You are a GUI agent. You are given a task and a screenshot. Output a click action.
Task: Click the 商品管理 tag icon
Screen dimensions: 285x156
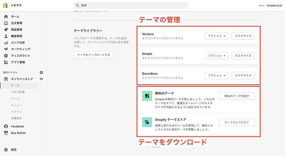coord(6,30)
